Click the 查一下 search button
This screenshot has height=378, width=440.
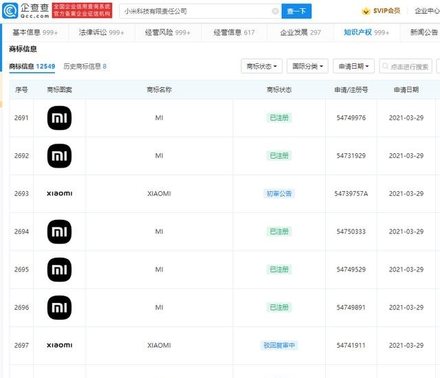point(296,11)
